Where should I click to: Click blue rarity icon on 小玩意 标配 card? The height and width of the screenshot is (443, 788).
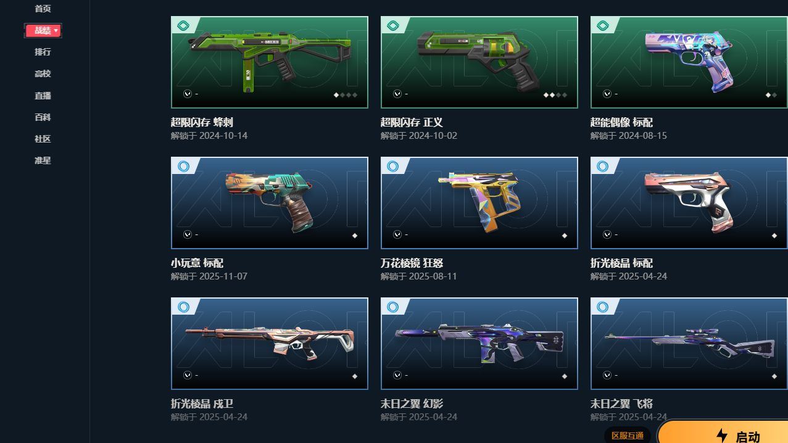click(183, 167)
